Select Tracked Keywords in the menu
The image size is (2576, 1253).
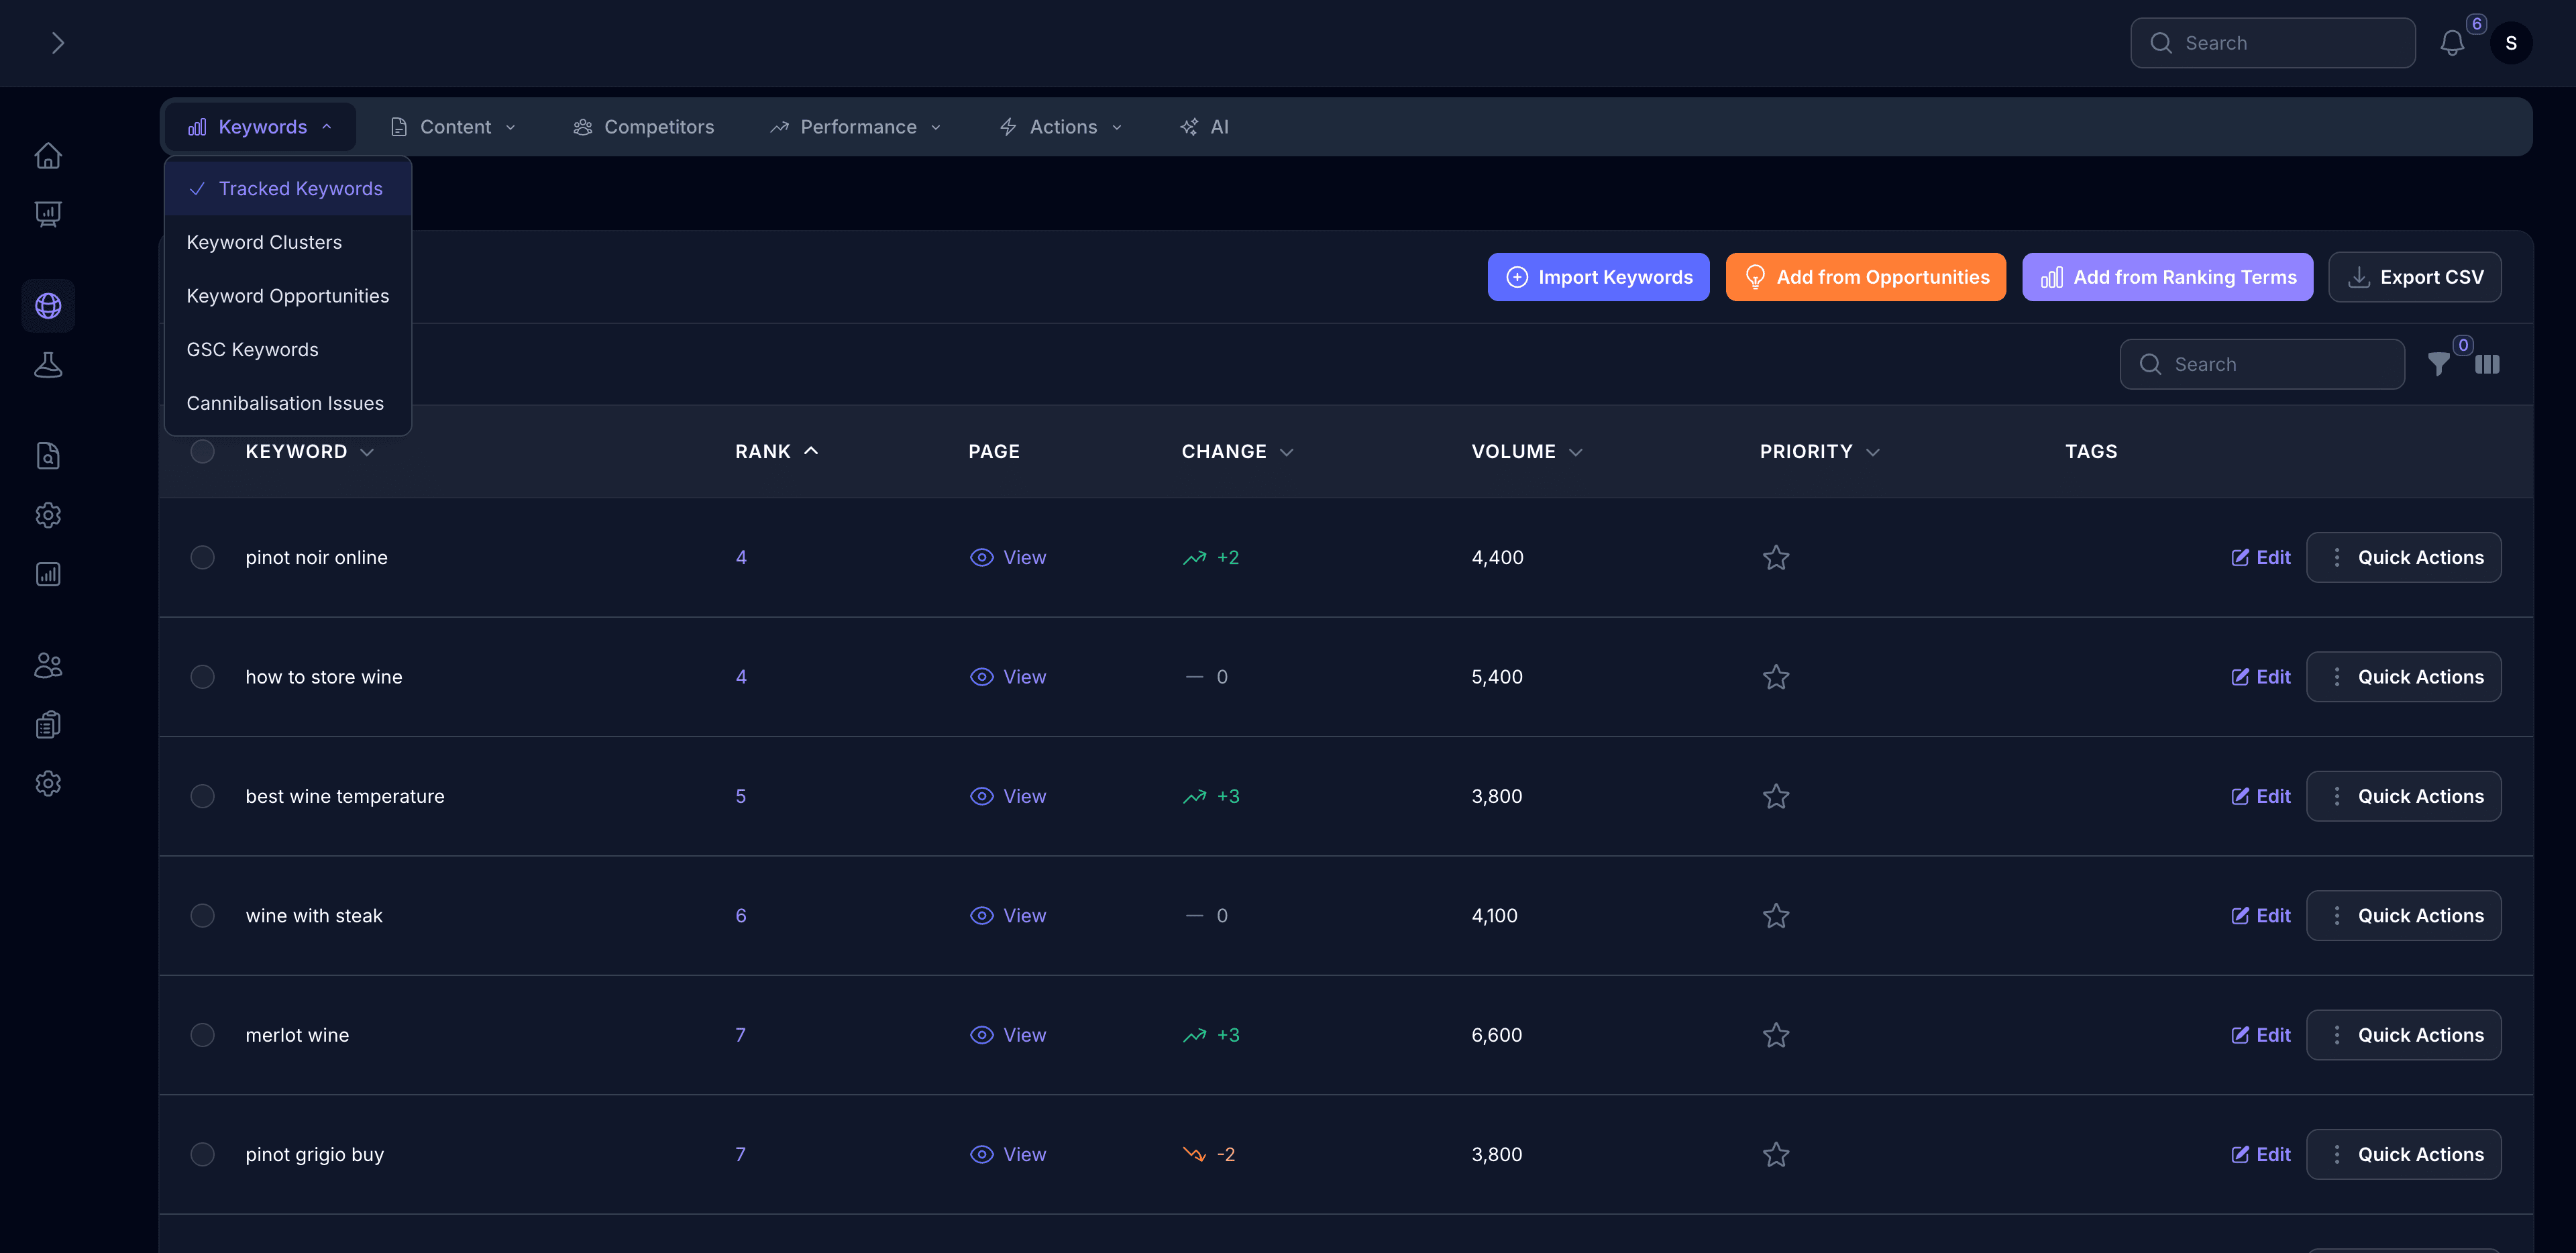pos(288,189)
